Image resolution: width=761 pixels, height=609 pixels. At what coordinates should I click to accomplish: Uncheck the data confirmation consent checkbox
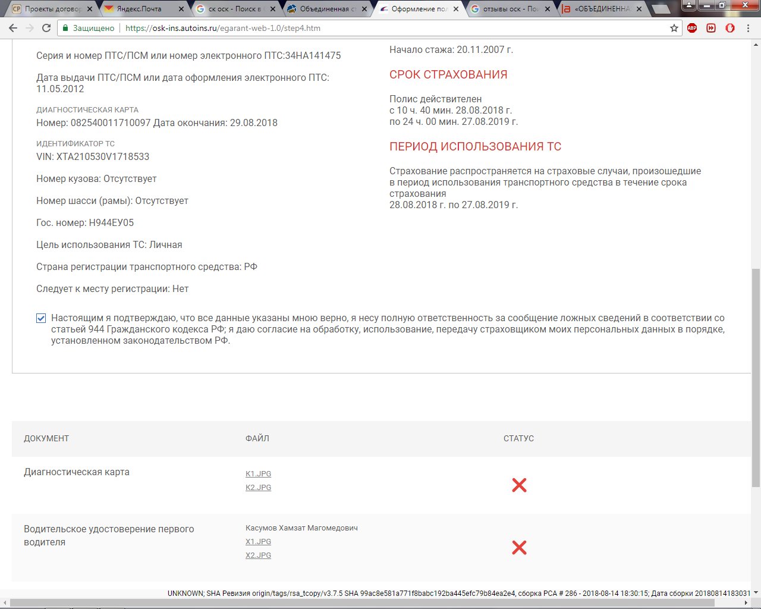41,318
